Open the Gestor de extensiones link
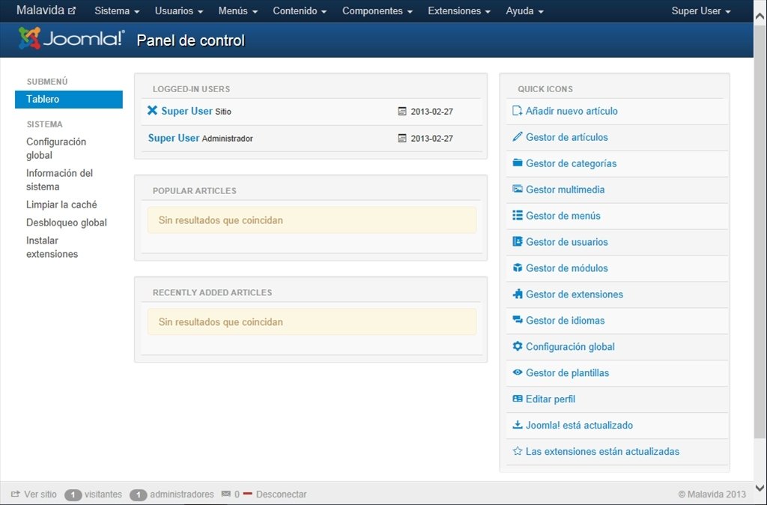This screenshot has width=767, height=505. click(x=575, y=294)
